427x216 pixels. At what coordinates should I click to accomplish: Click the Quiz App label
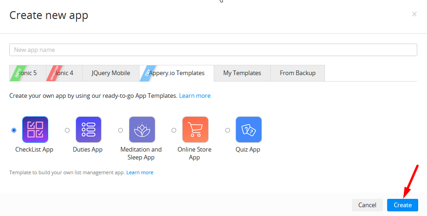[248, 150]
